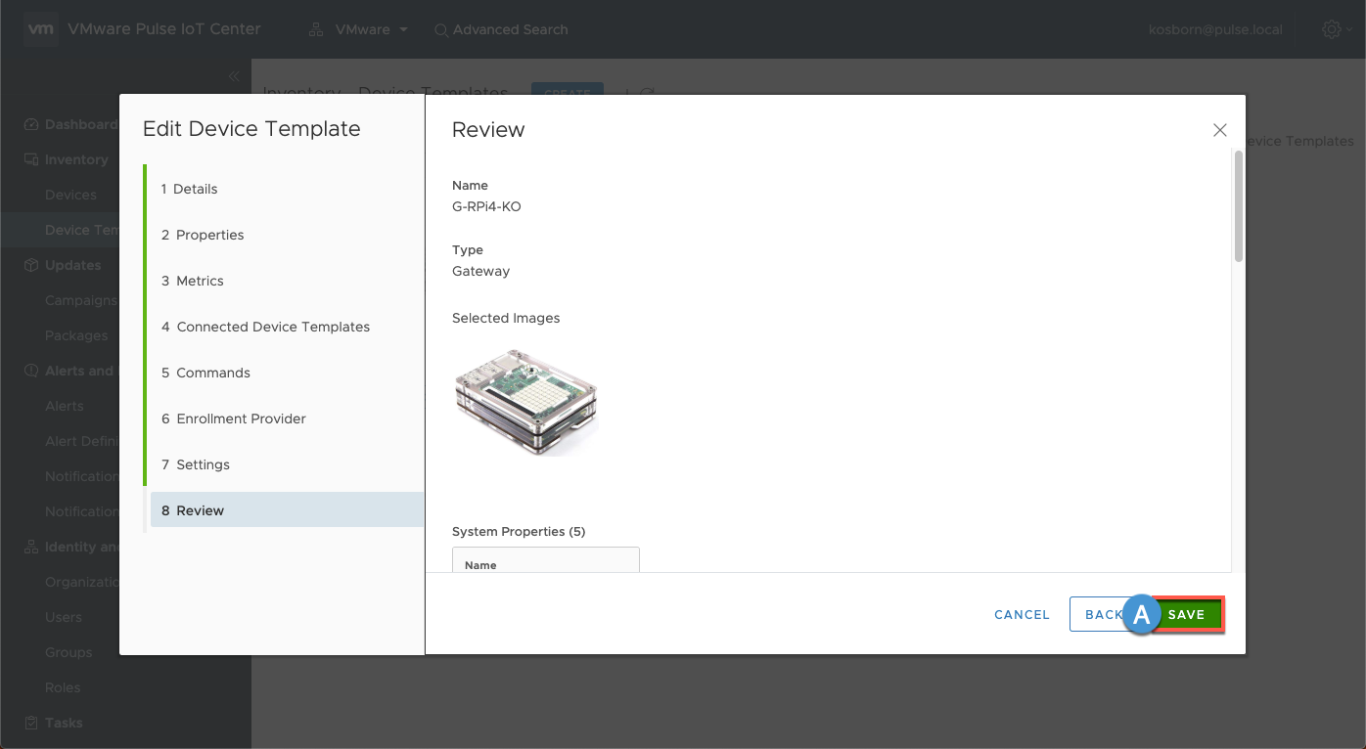The height and width of the screenshot is (749, 1366).
Task: Click the Selected Images label
Action: pyautogui.click(x=506, y=318)
